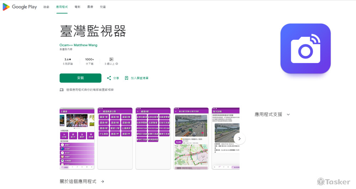Open the 遊戲 tab
Viewport: 356px width, 189px height.
point(46,7)
